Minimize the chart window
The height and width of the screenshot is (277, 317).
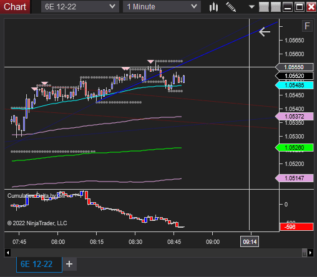point(288,7)
